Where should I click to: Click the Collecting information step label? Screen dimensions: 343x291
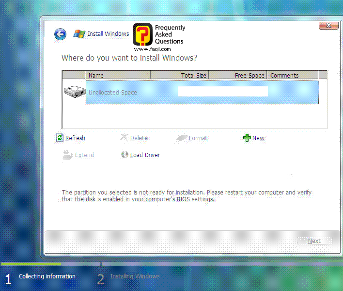47,276
